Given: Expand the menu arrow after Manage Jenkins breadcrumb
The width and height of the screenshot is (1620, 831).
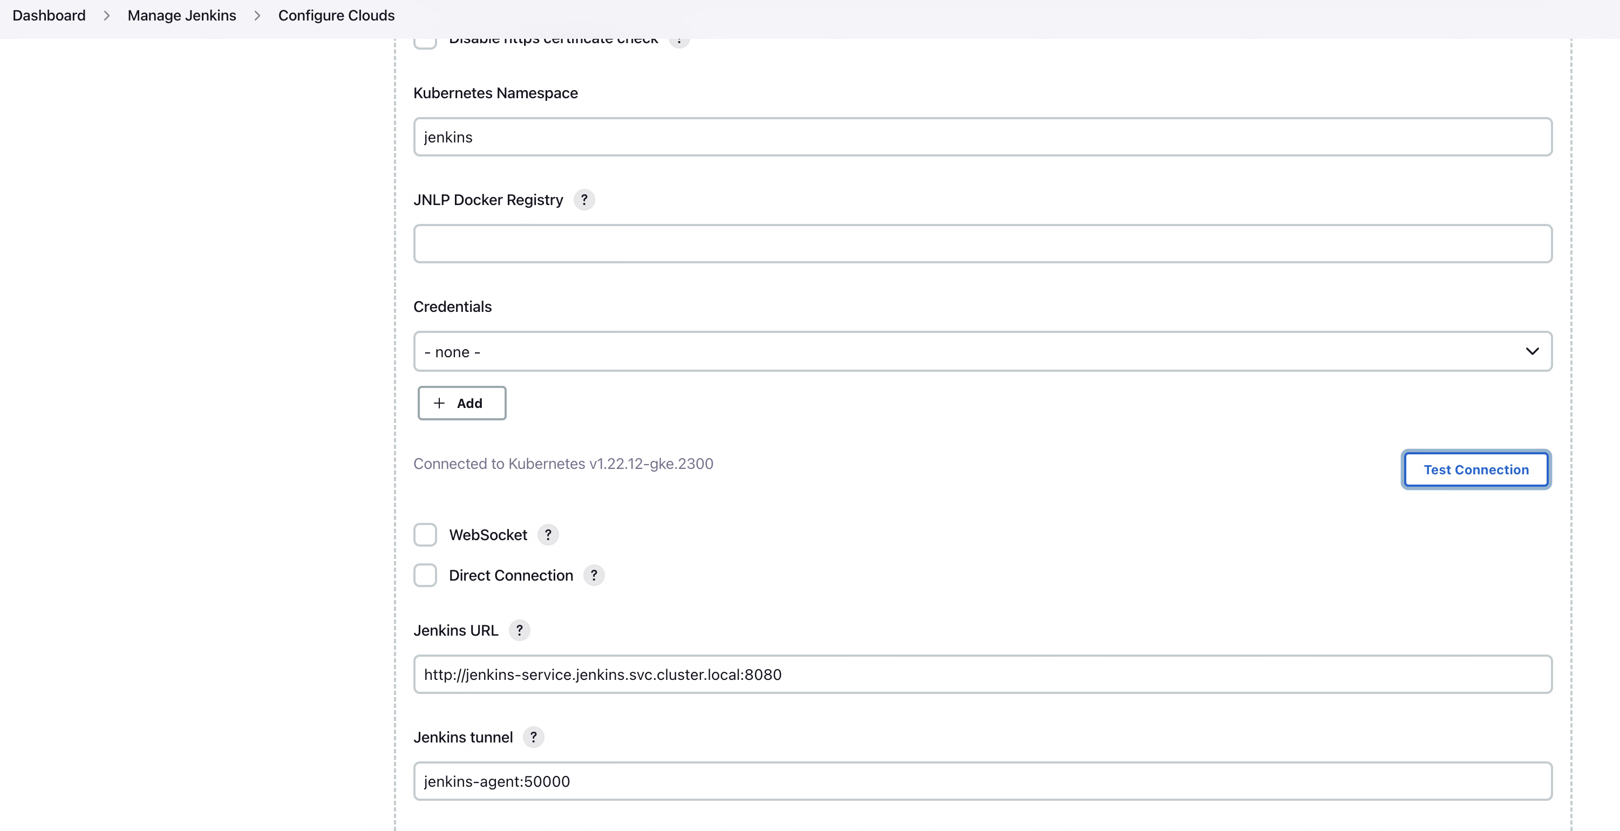Looking at the screenshot, I should [257, 16].
